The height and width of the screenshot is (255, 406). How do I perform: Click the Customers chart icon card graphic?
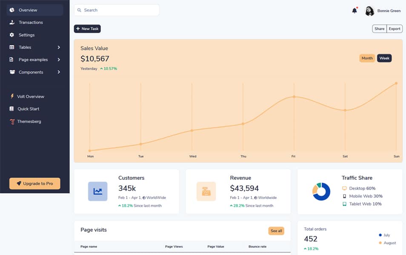pyautogui.click(x=97, y=191)
